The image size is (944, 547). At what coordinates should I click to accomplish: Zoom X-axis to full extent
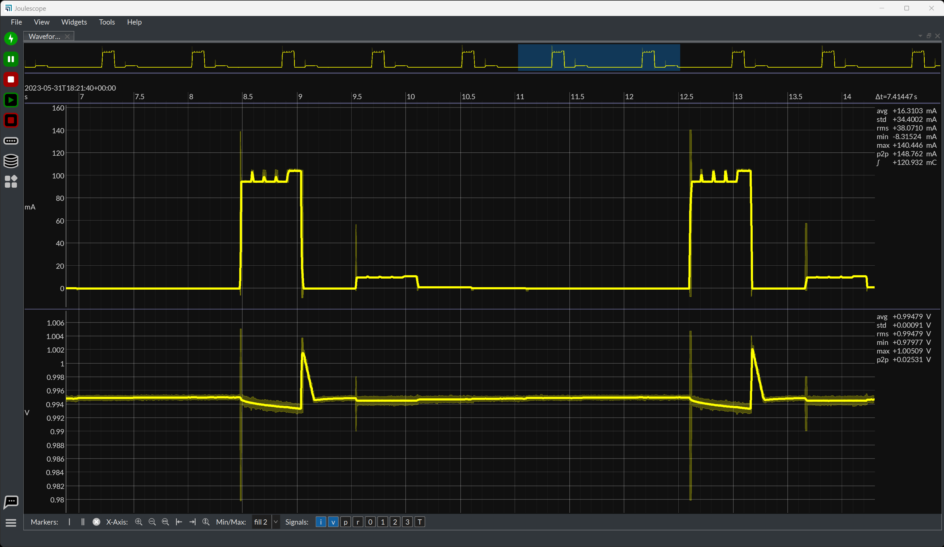(x=165, y=522)
